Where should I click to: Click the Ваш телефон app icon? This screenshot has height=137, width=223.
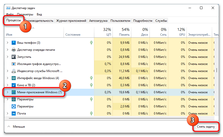[x=13, y=43]
